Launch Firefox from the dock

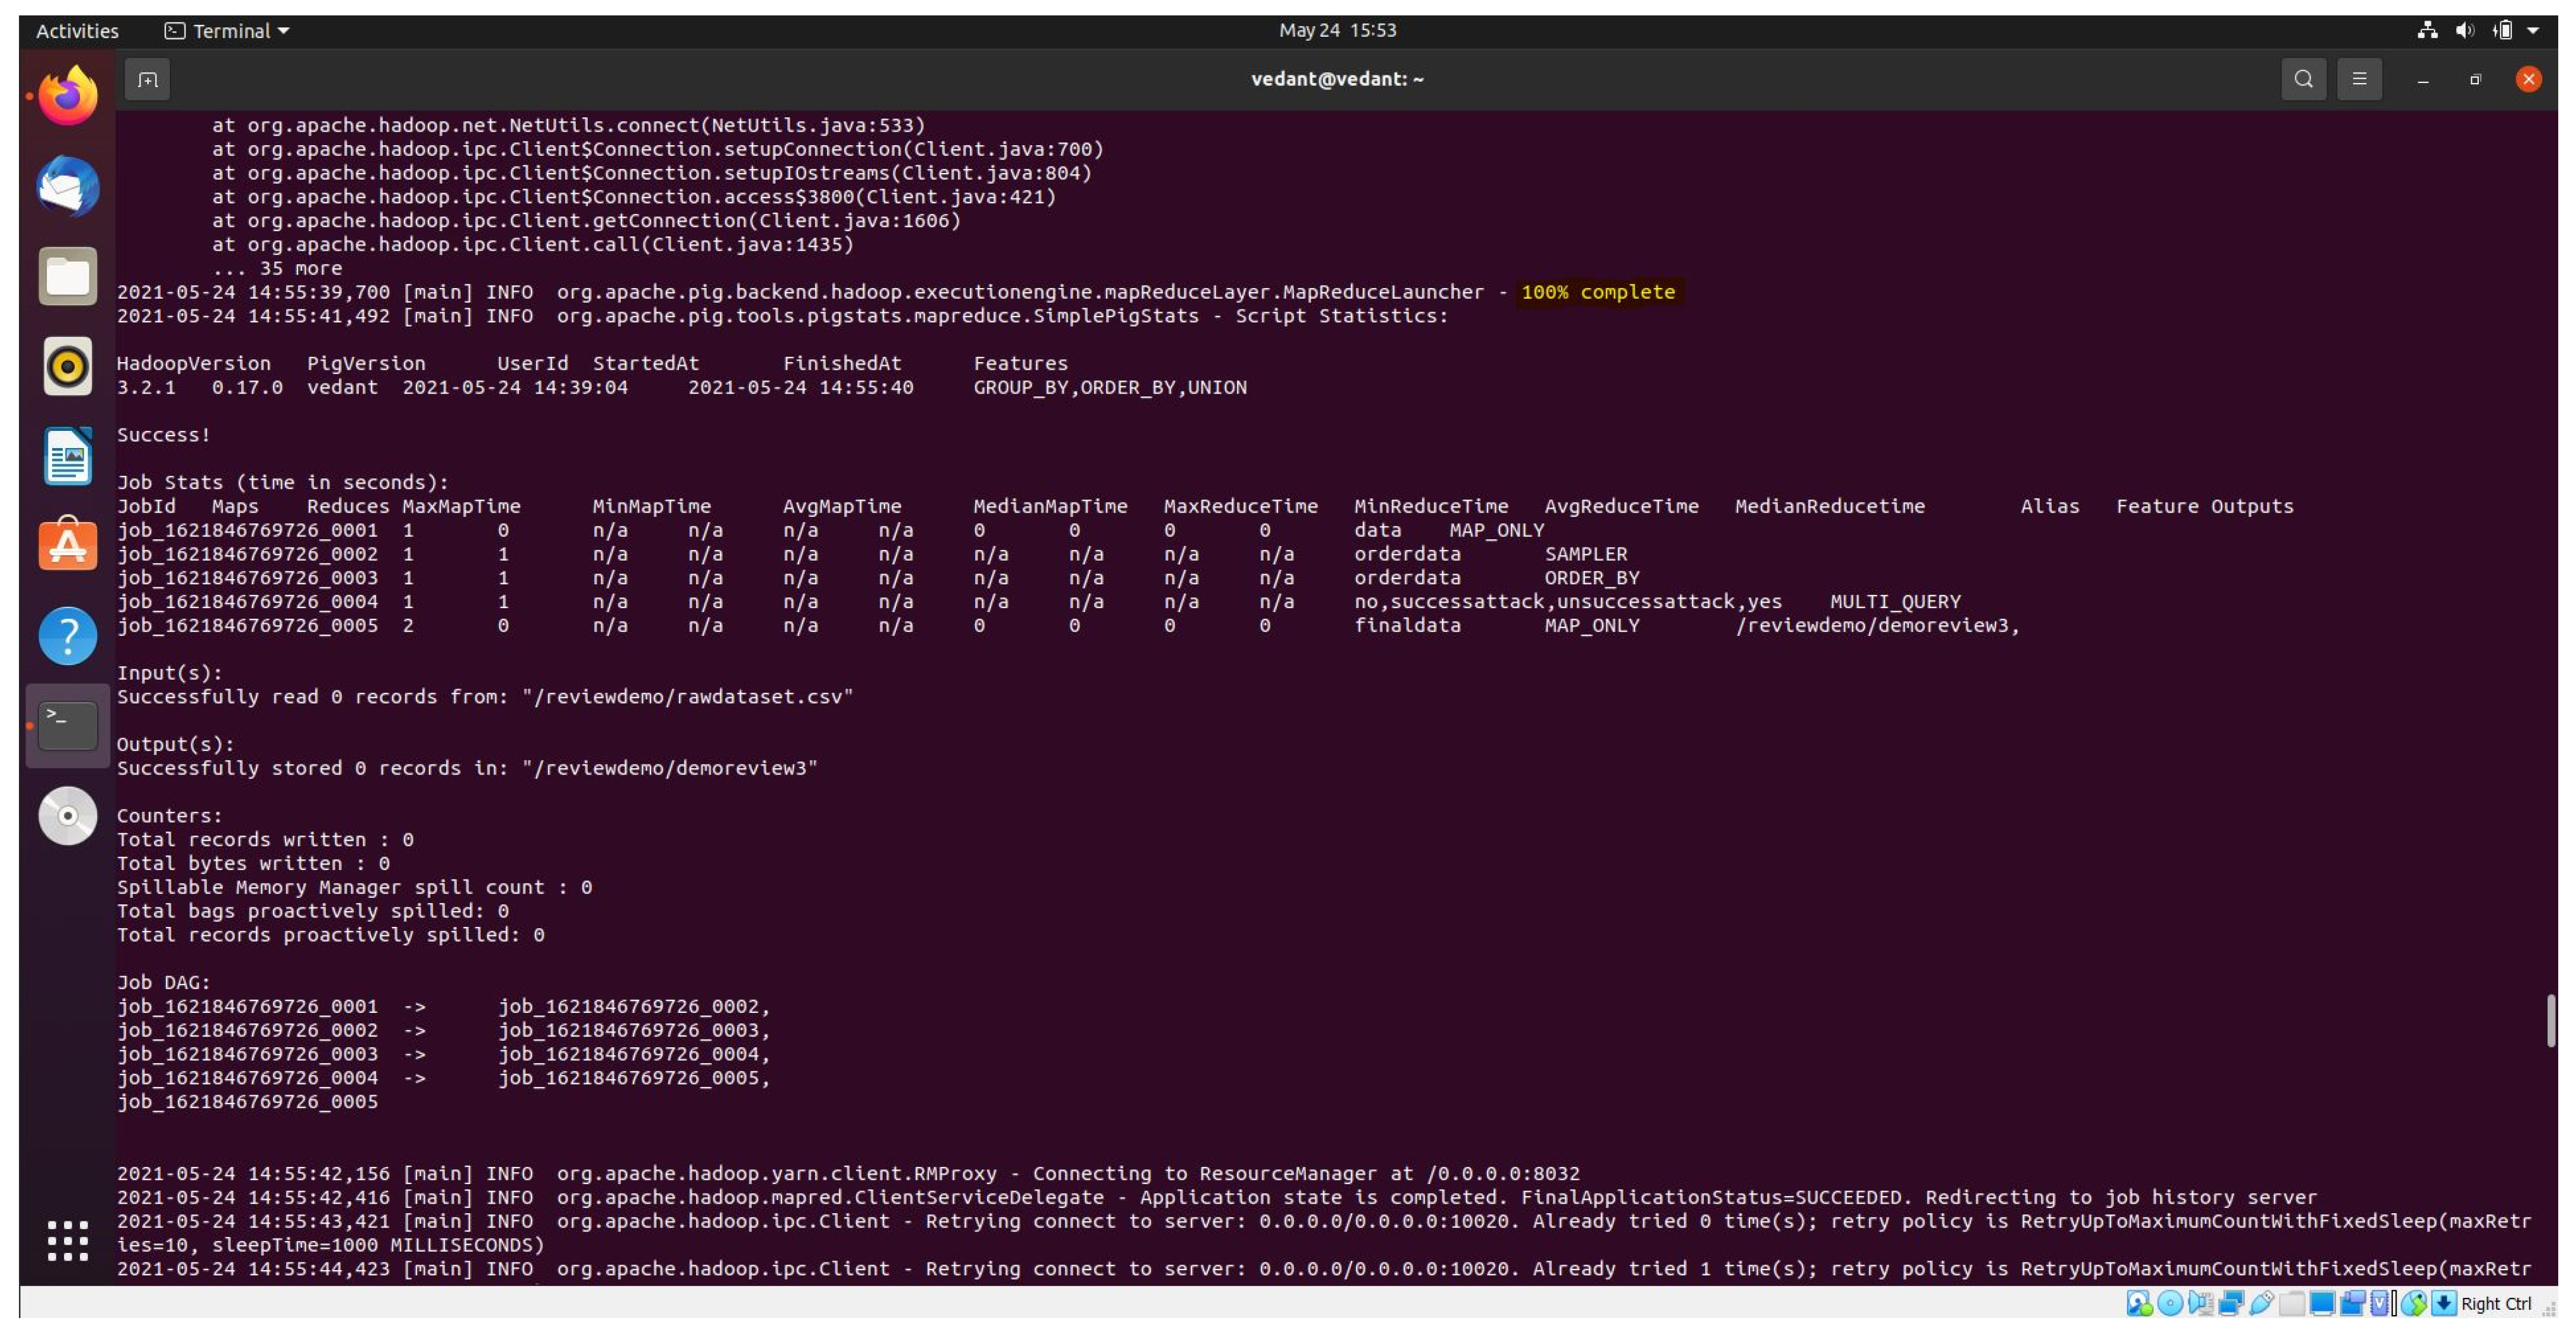pos(68,96)
